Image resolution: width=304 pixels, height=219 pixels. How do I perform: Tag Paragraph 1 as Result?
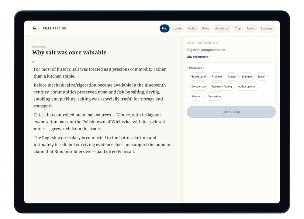(261, 77)
